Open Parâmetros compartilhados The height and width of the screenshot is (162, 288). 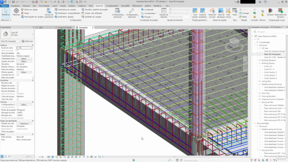pos(67,13)
